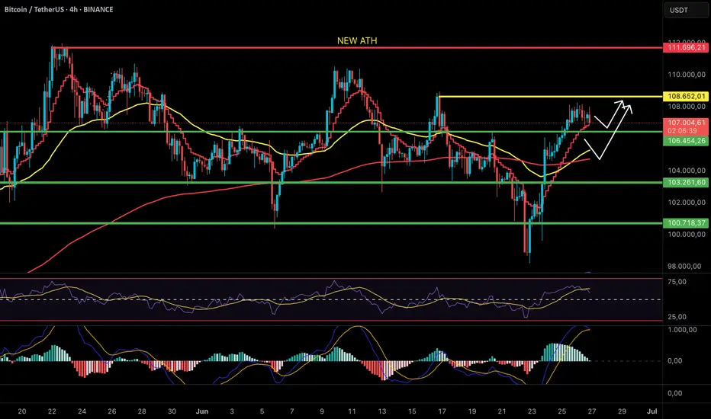Click date 23 on time axis
This screenshot has height=419, width=711.
pyautogui.click(x=532, y=411)
